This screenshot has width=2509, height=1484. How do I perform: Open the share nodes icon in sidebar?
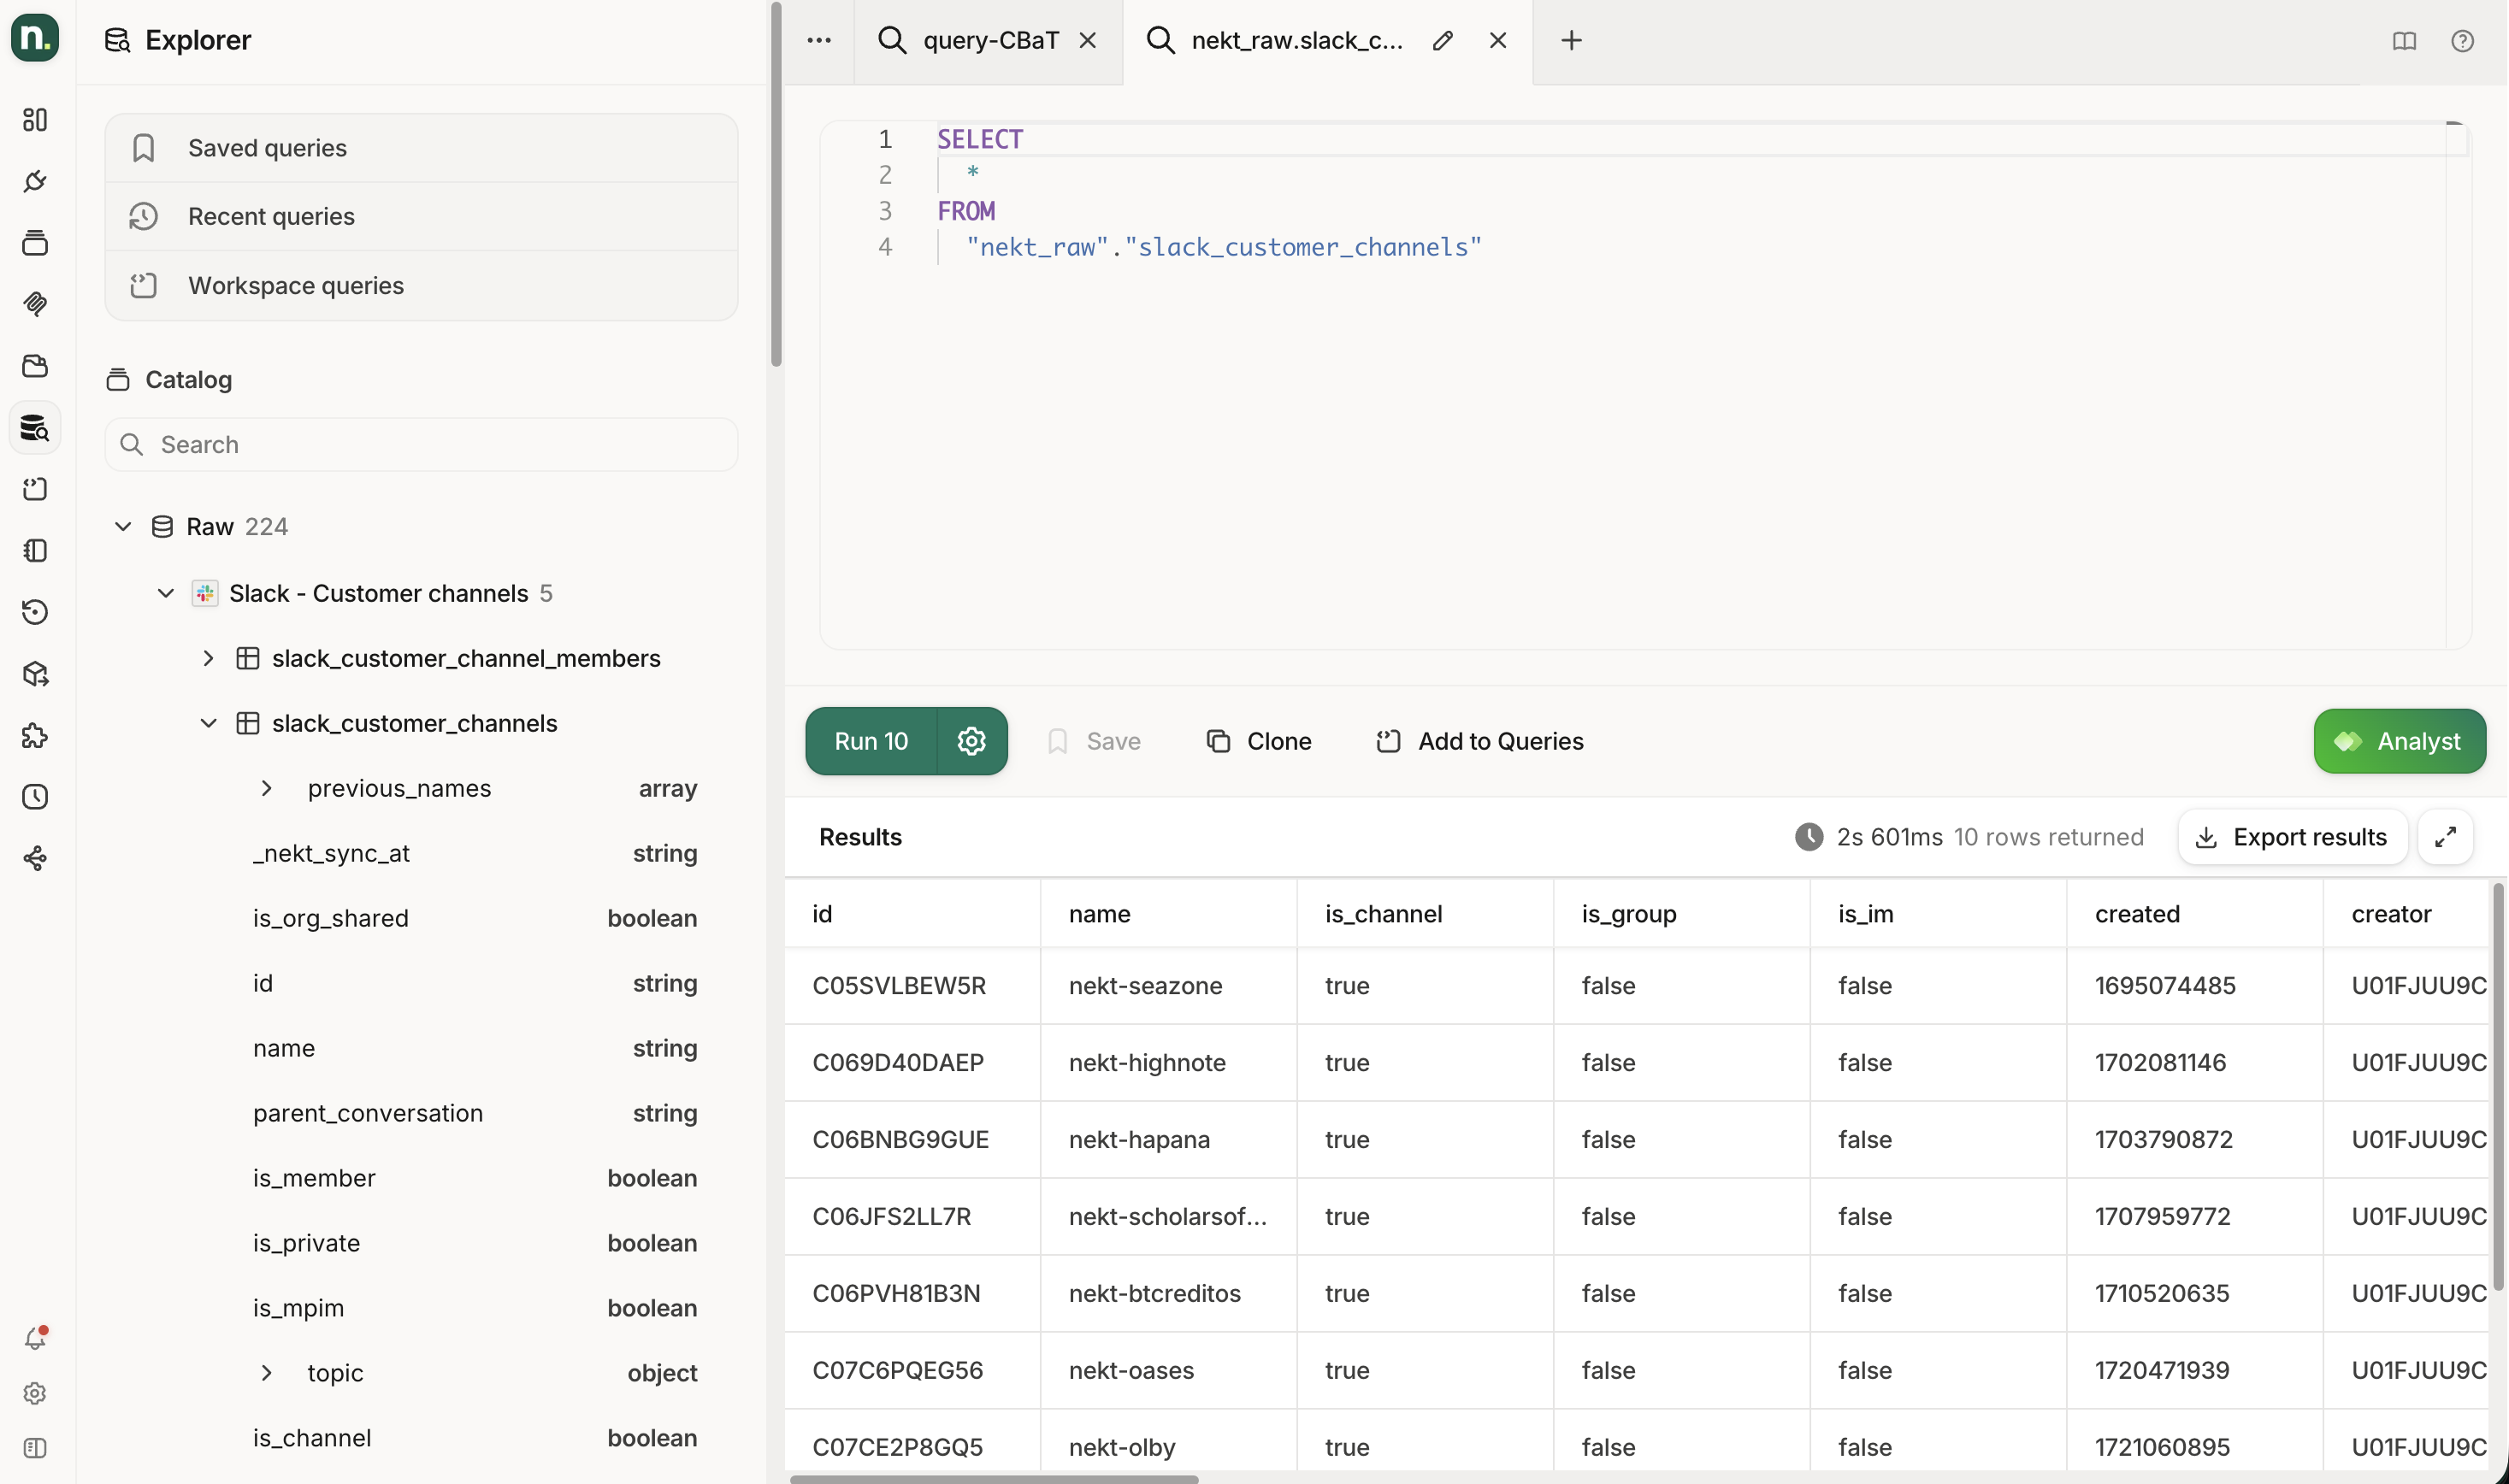click(35, 859)
